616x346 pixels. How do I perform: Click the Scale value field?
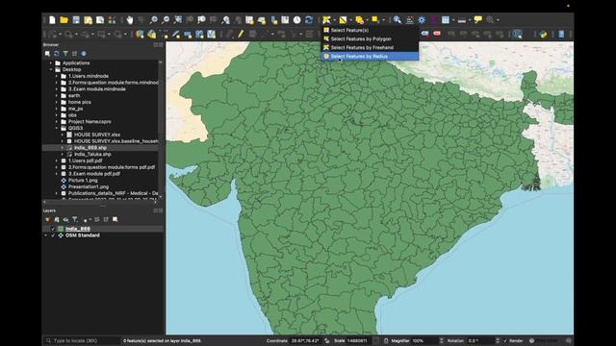(358, 341)
